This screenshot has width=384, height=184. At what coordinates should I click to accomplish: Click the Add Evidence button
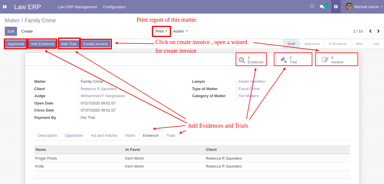coord(43,44)
